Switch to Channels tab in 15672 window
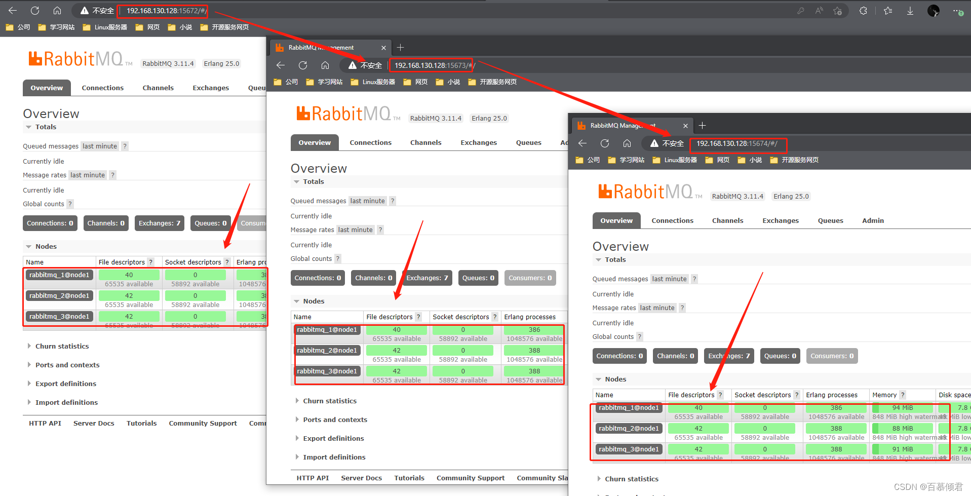 pyautogui.click(x=158, y=88)
